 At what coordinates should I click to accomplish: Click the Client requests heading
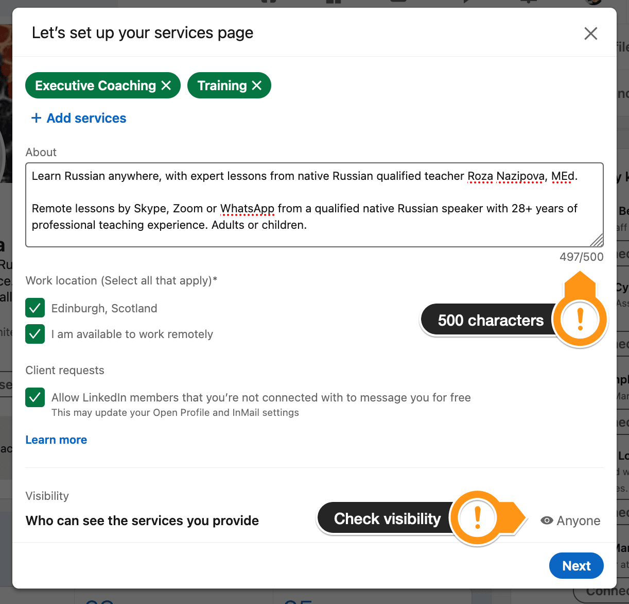point(65,370)
